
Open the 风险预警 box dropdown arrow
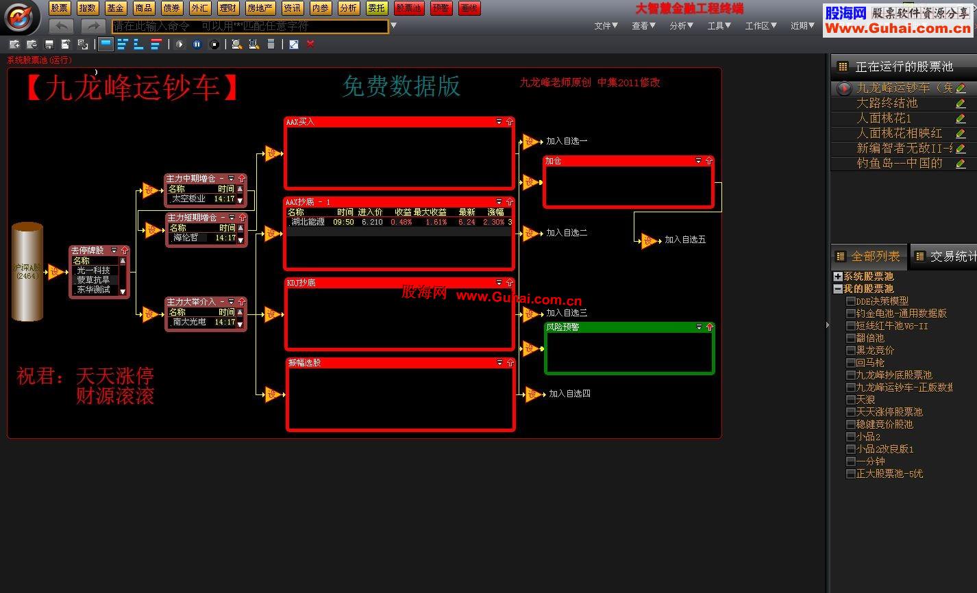[698, 327]
